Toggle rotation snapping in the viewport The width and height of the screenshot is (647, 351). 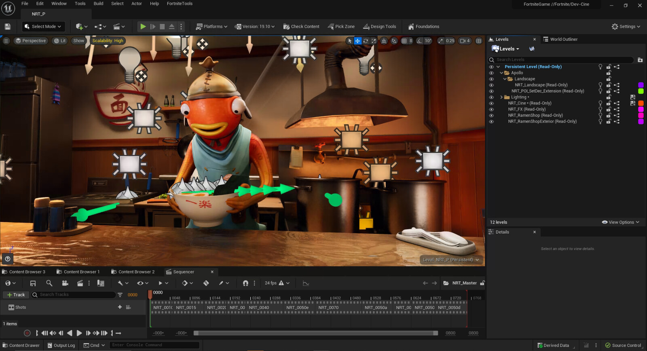[x=419, y=41]
